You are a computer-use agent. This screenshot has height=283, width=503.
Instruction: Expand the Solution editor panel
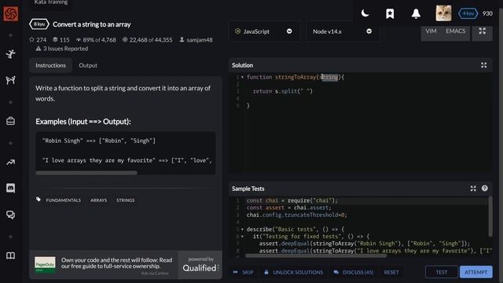click(484, 65)
